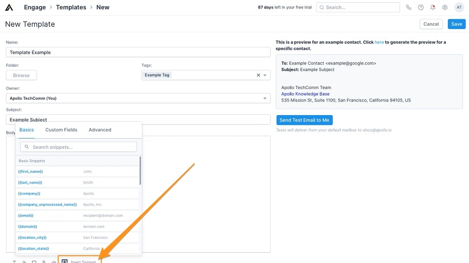The height and width of the screenshot is (263, 469).
Task: Open the phone dialer icon
Action: 408,7
